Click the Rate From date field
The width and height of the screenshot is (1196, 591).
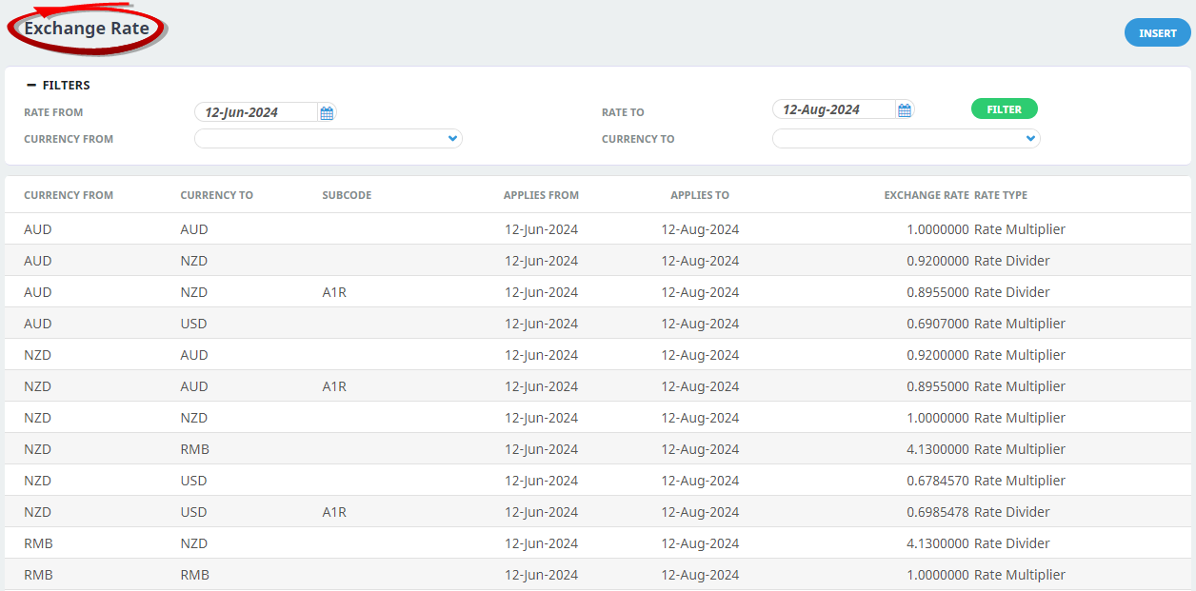pyautogui.click(x=255, y=112)
